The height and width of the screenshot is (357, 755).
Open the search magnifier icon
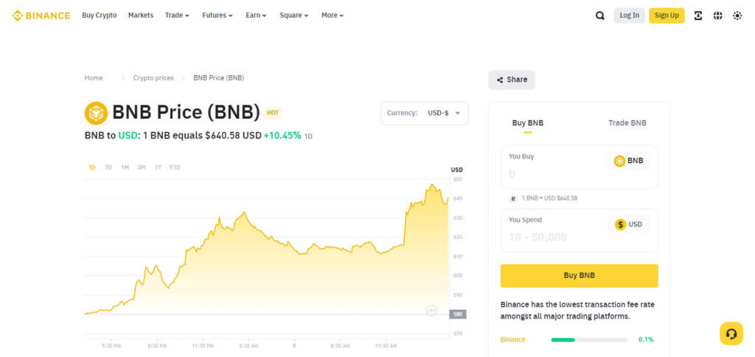(x=600, y=15)
